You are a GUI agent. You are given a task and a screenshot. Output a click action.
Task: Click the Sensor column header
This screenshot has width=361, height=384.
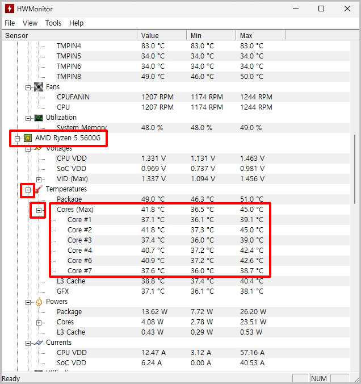[69, 36]
